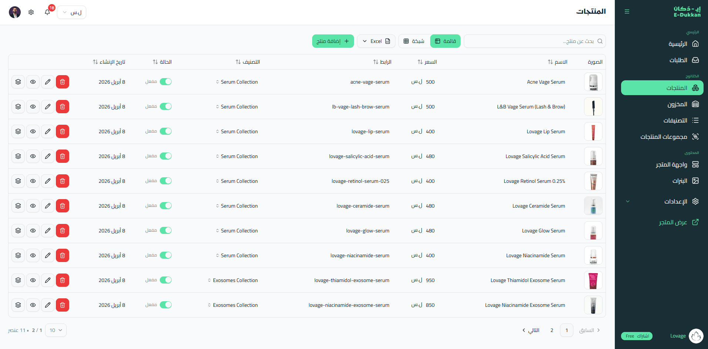Disable the Lovage Lip Serum status switch

(x=166, y=131)
